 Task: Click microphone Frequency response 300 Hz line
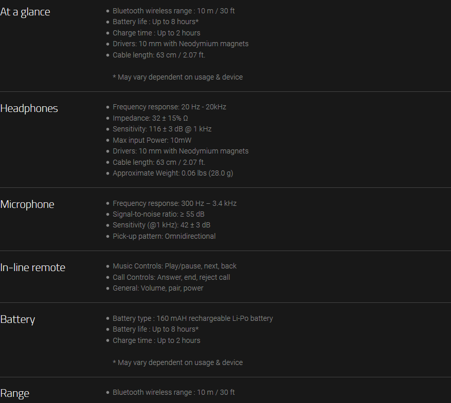pos(175,203)
